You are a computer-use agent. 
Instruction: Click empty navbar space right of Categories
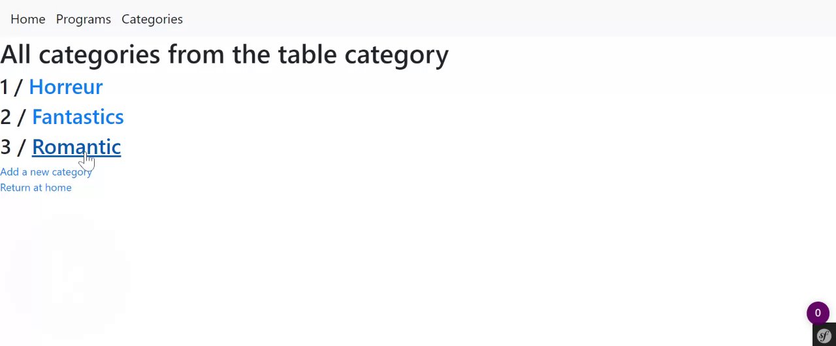(x=457, y=19)
